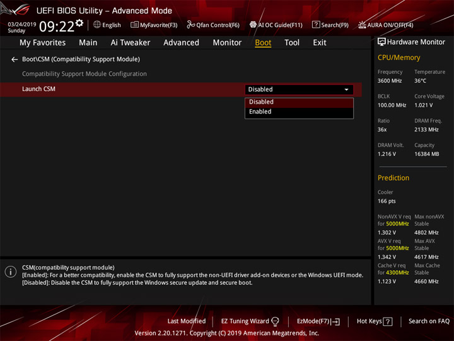Click the 36x ratio value
Image resolution: width=454 pixels, height=341 pixels.
(x=382, y=129)
